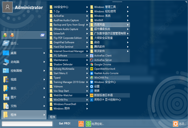188x128 pixels.
Task: Open the EdrawSoft folder
Action: coord(69,34)
